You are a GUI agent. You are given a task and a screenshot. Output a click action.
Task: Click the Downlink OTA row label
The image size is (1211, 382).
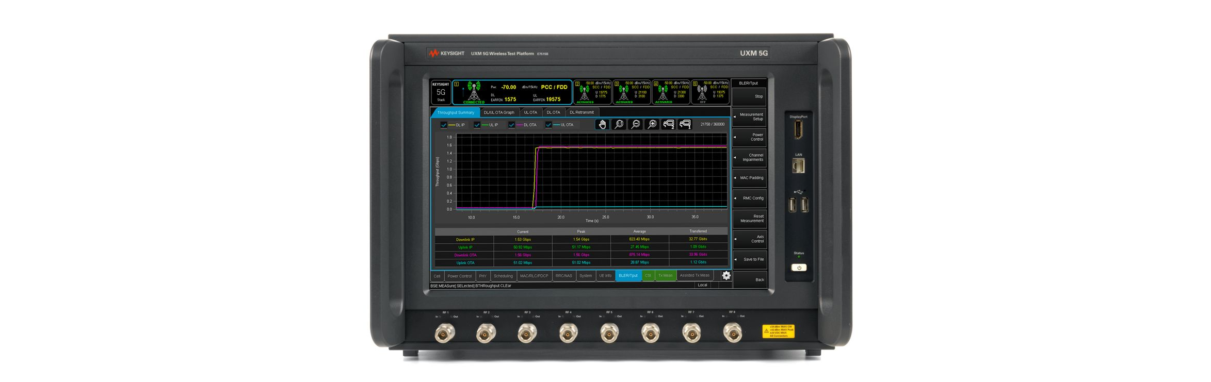pyautogui.click(x=465, y=255)
